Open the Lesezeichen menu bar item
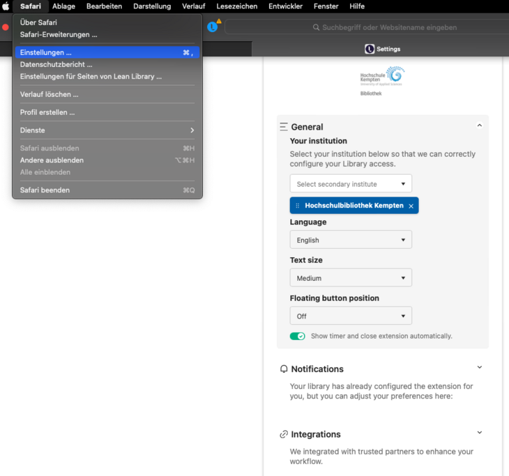509x476 pixels. tap(236, 6)
